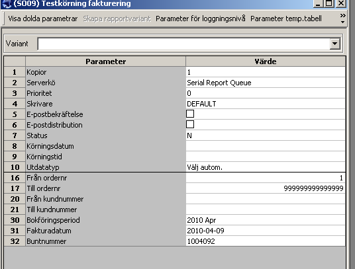
Task: Expand the Variant dropdown arrow
Action: tap(335, 44)
